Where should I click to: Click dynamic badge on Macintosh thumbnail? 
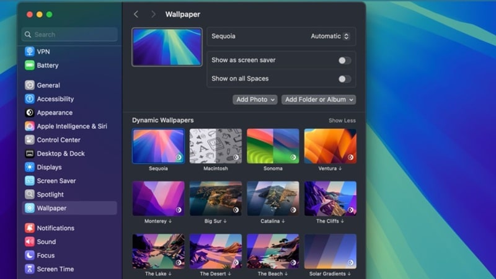[236, 157]
